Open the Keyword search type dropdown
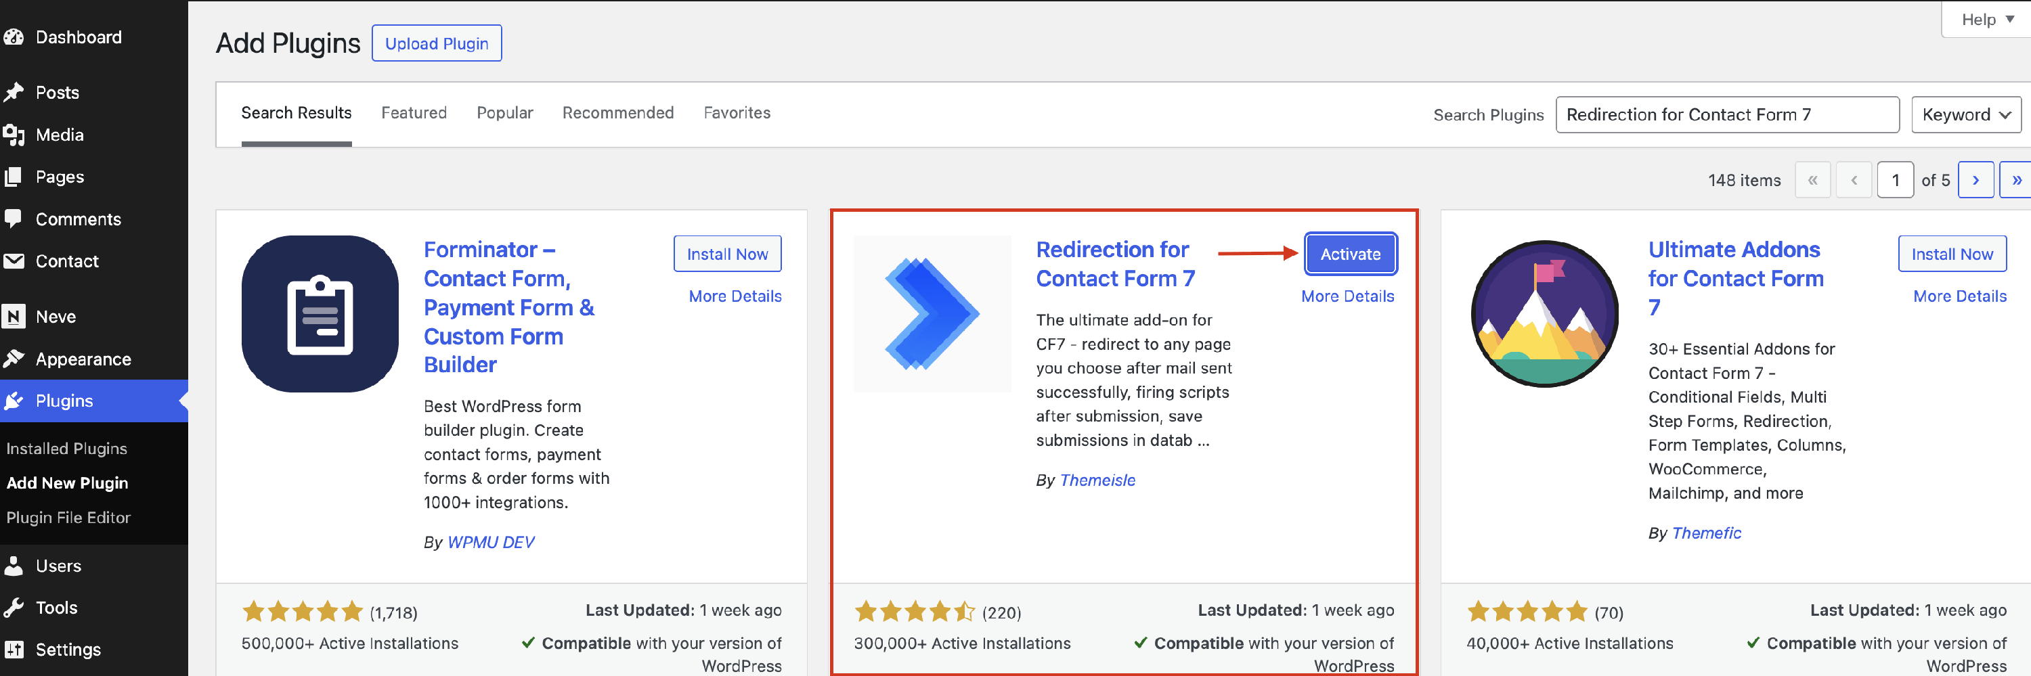Image resolution: width=2031 pixels, height=676 pixels. point(1965,115)
